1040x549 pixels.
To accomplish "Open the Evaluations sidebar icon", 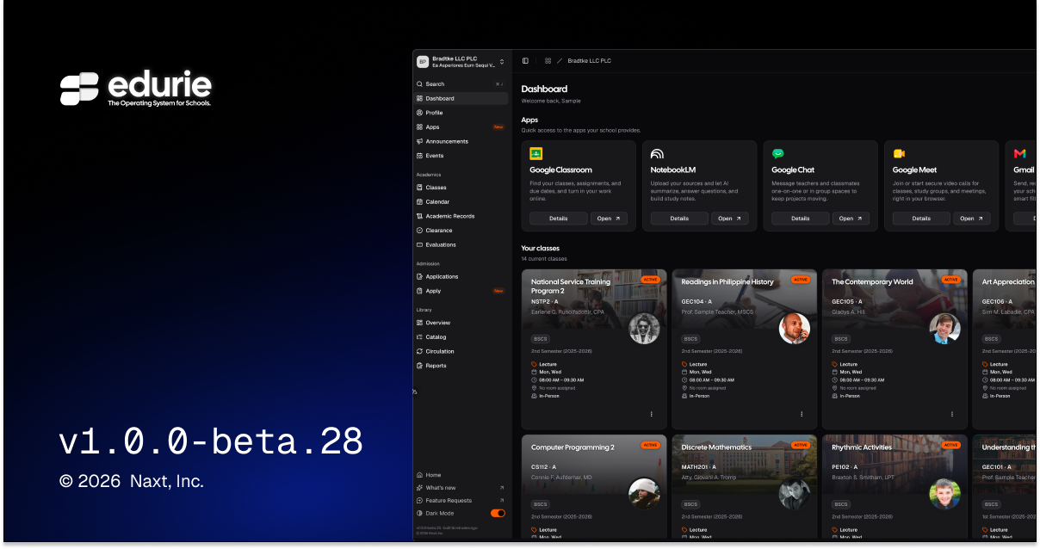I will (420, 244).
